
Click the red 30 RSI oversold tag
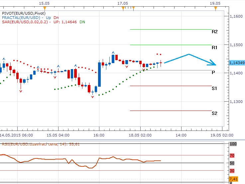(232, 171)
